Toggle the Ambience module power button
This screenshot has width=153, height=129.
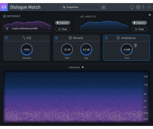(x=106, y=38)
